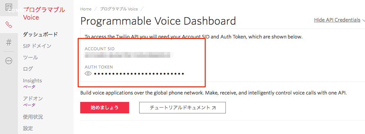Open 設定 in the sidebar
This screenshot has width=365, height=134.
pyautogui.click(x=28, y=128)
